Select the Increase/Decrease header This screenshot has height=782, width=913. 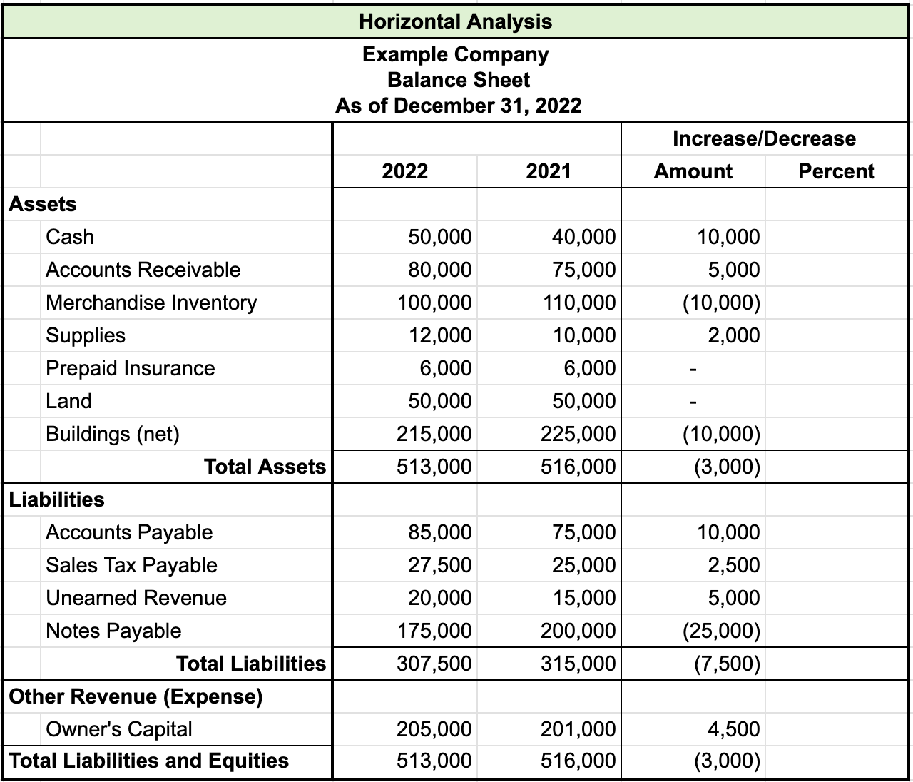[764, 138]
